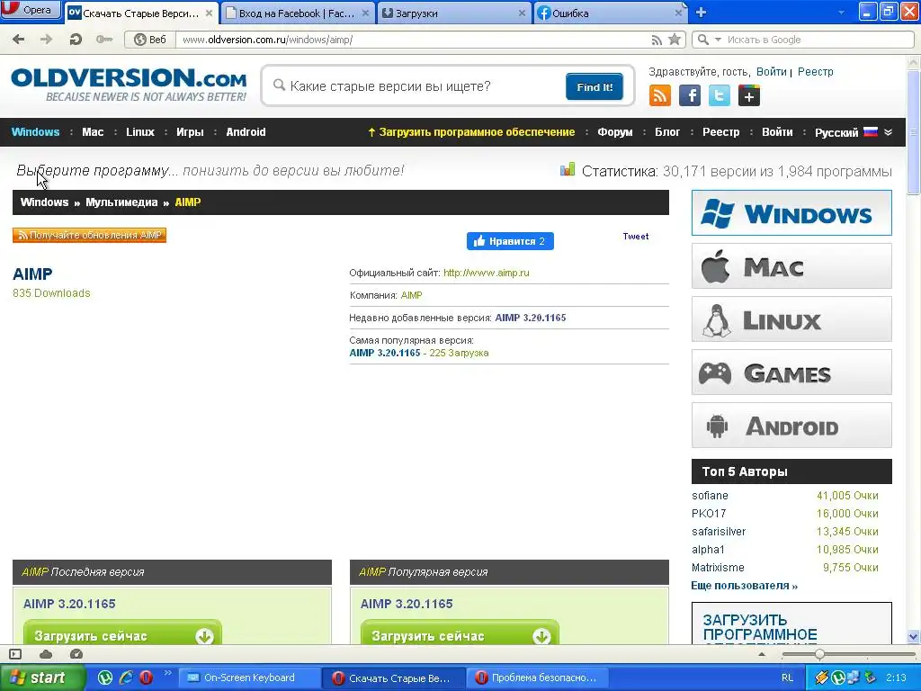Image resolution: width=921 pixels, height=691 pixels.
Task: Open the official site link aimp.ru
Action: click(487, 273)
